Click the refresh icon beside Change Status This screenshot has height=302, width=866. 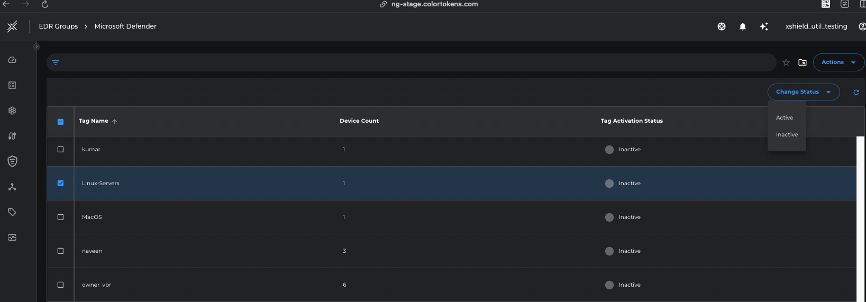[856, 92]
